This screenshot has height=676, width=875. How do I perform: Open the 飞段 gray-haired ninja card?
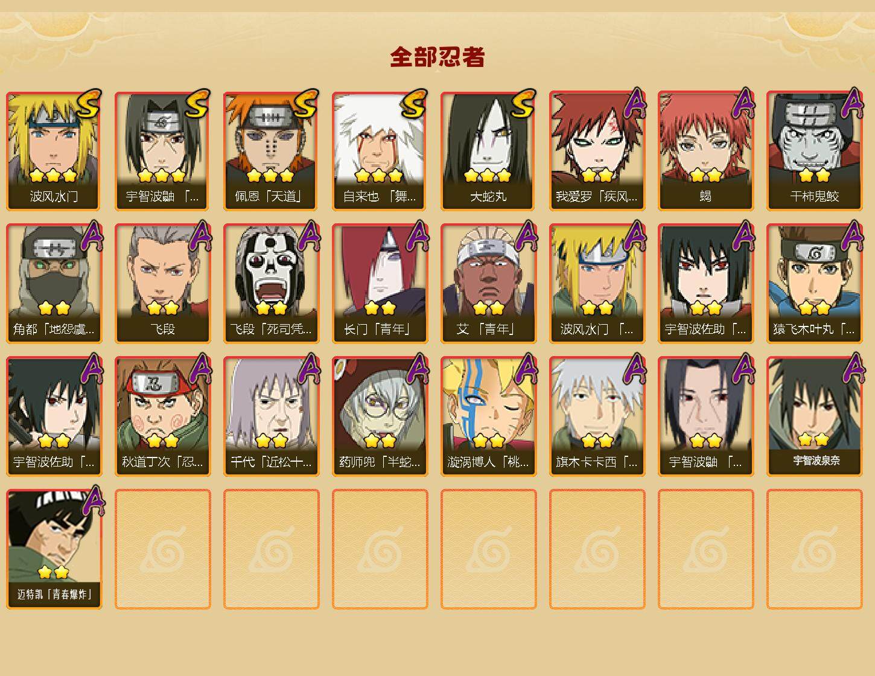(162, 284)
